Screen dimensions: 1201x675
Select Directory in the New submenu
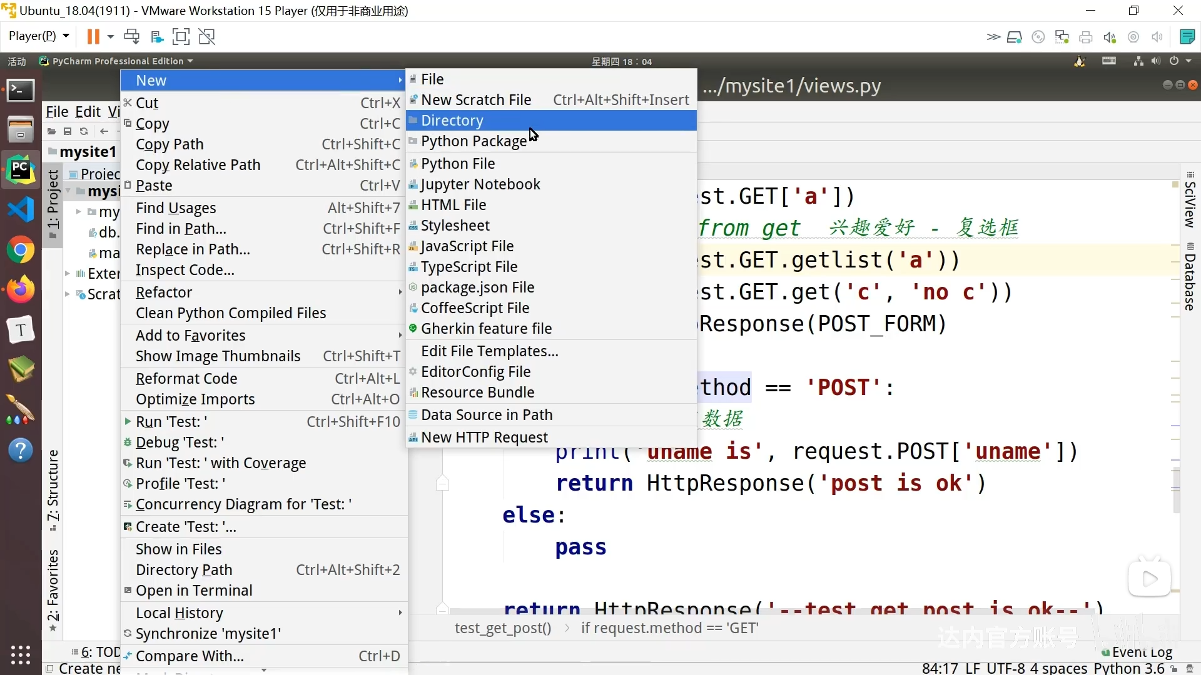point(452,121)
